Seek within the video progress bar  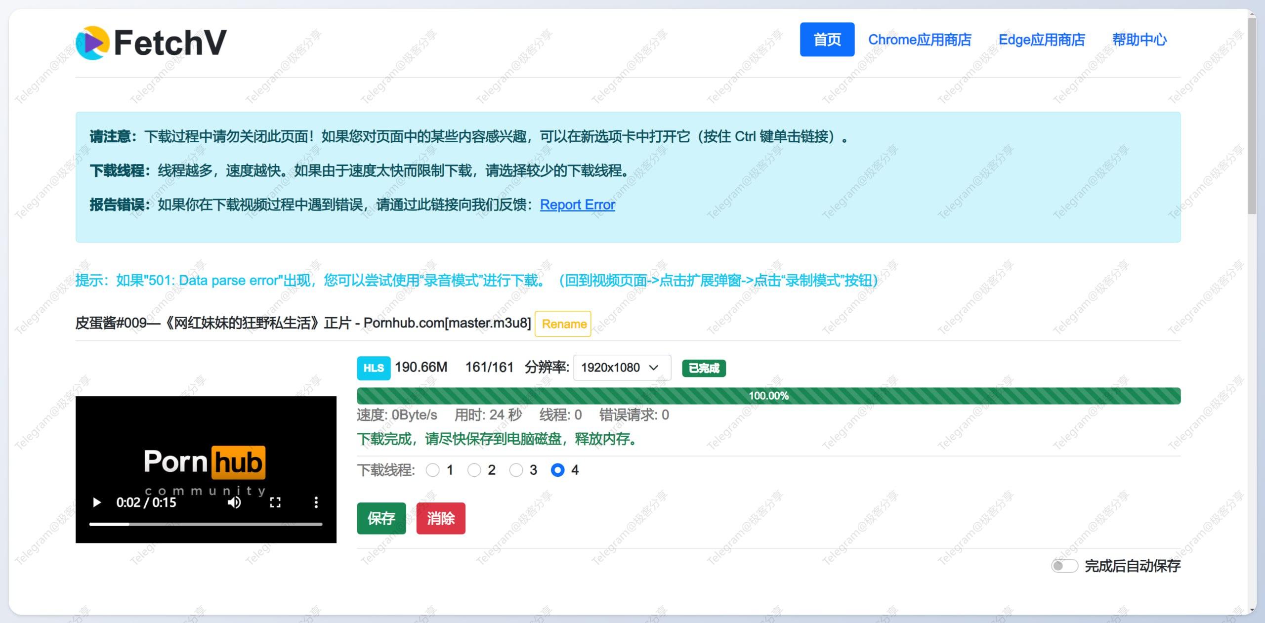pos(206,524)
